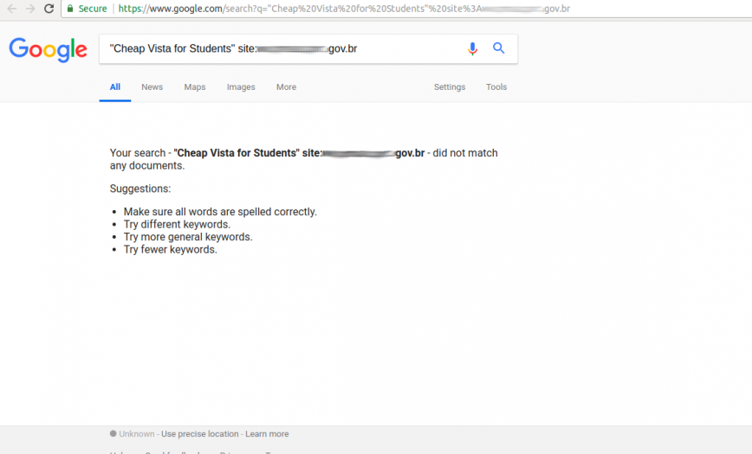Click the blue magnifying glass search icon

[499, 48]
